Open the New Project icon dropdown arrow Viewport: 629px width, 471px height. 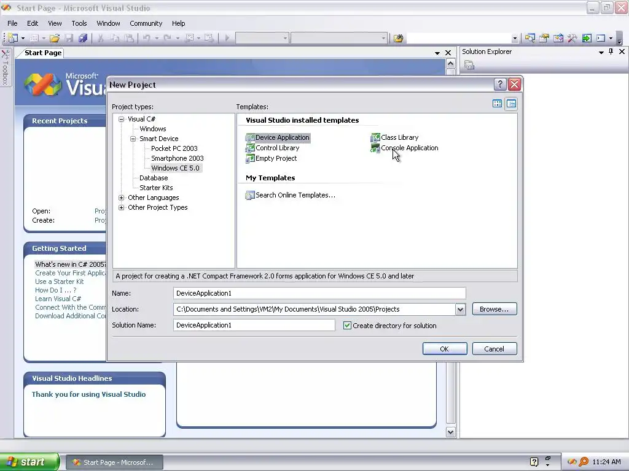(23, 39)
